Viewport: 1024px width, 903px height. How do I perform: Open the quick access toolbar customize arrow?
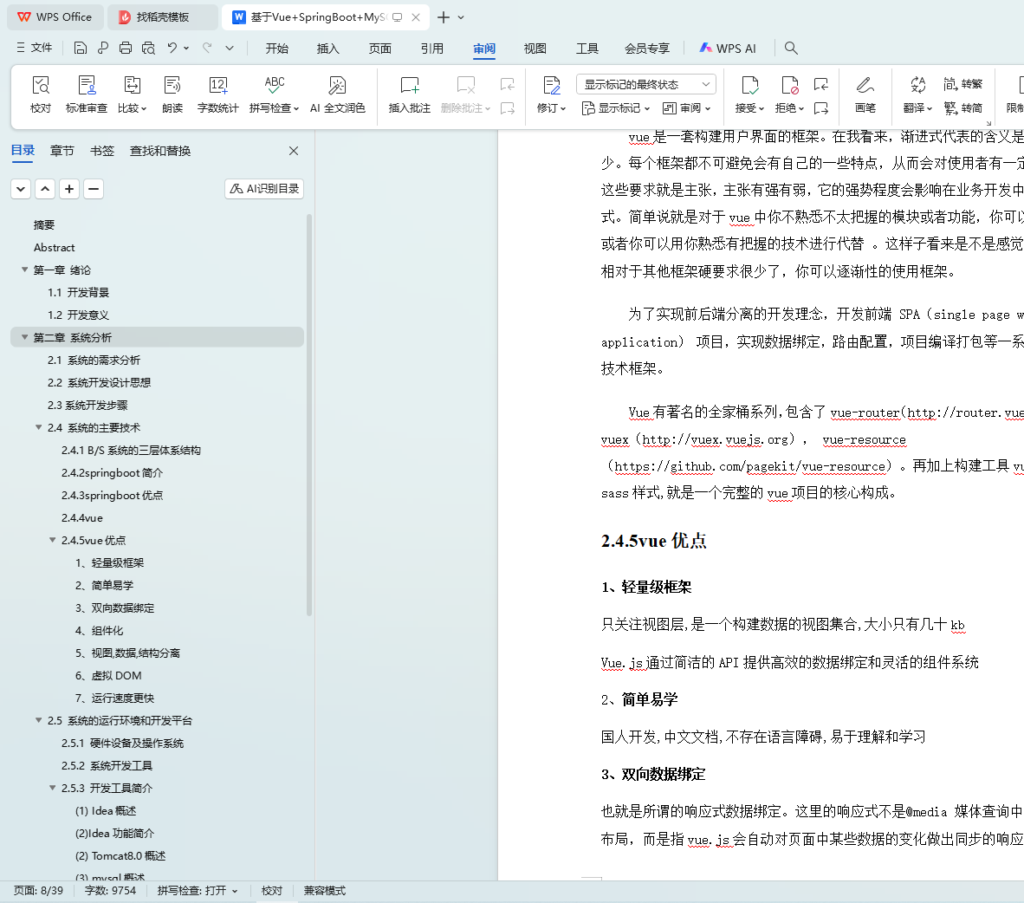(x=230, y=48)
